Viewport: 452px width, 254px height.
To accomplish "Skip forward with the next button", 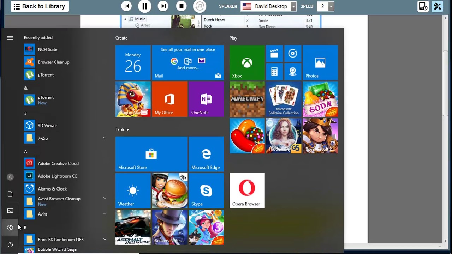I will 163,6.
